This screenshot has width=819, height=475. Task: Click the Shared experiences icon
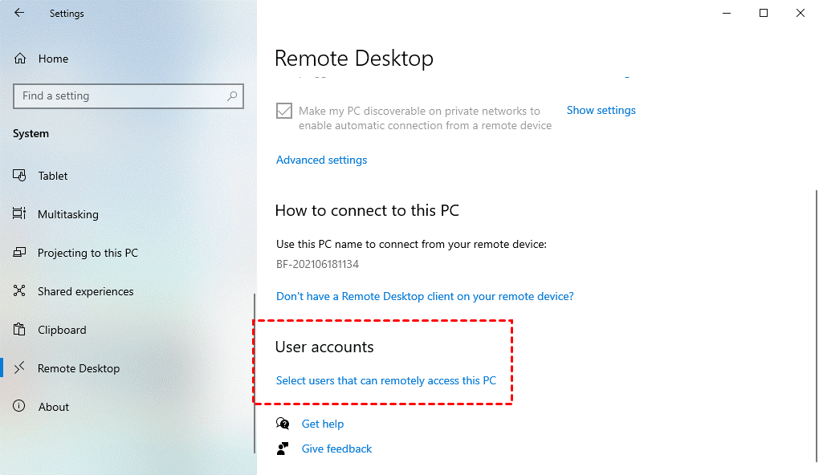coord(21,291)
